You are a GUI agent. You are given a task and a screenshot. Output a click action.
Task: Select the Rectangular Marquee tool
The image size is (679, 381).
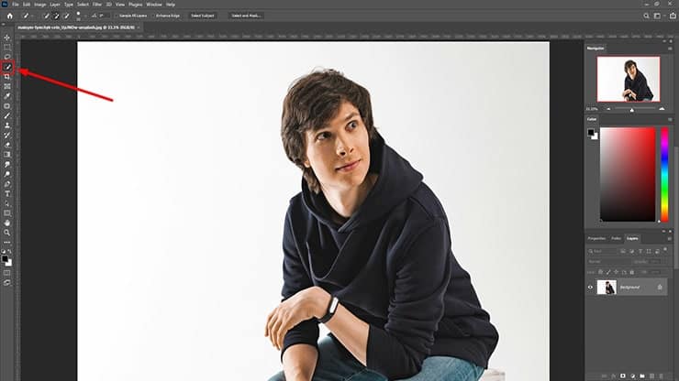click(7, 47)
